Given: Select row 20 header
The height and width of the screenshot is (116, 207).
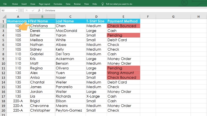Looking at the screenshot, I should coord(3,110).
